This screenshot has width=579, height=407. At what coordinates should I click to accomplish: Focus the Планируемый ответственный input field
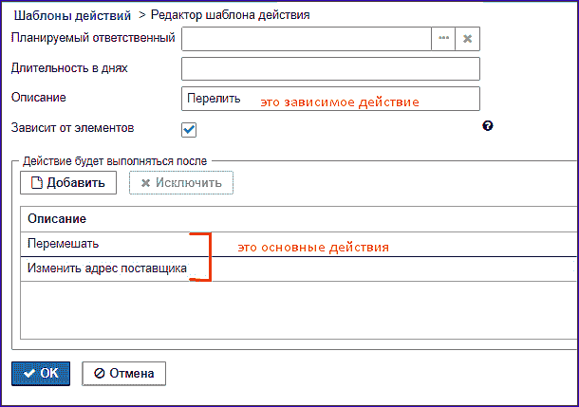point(307,38)
